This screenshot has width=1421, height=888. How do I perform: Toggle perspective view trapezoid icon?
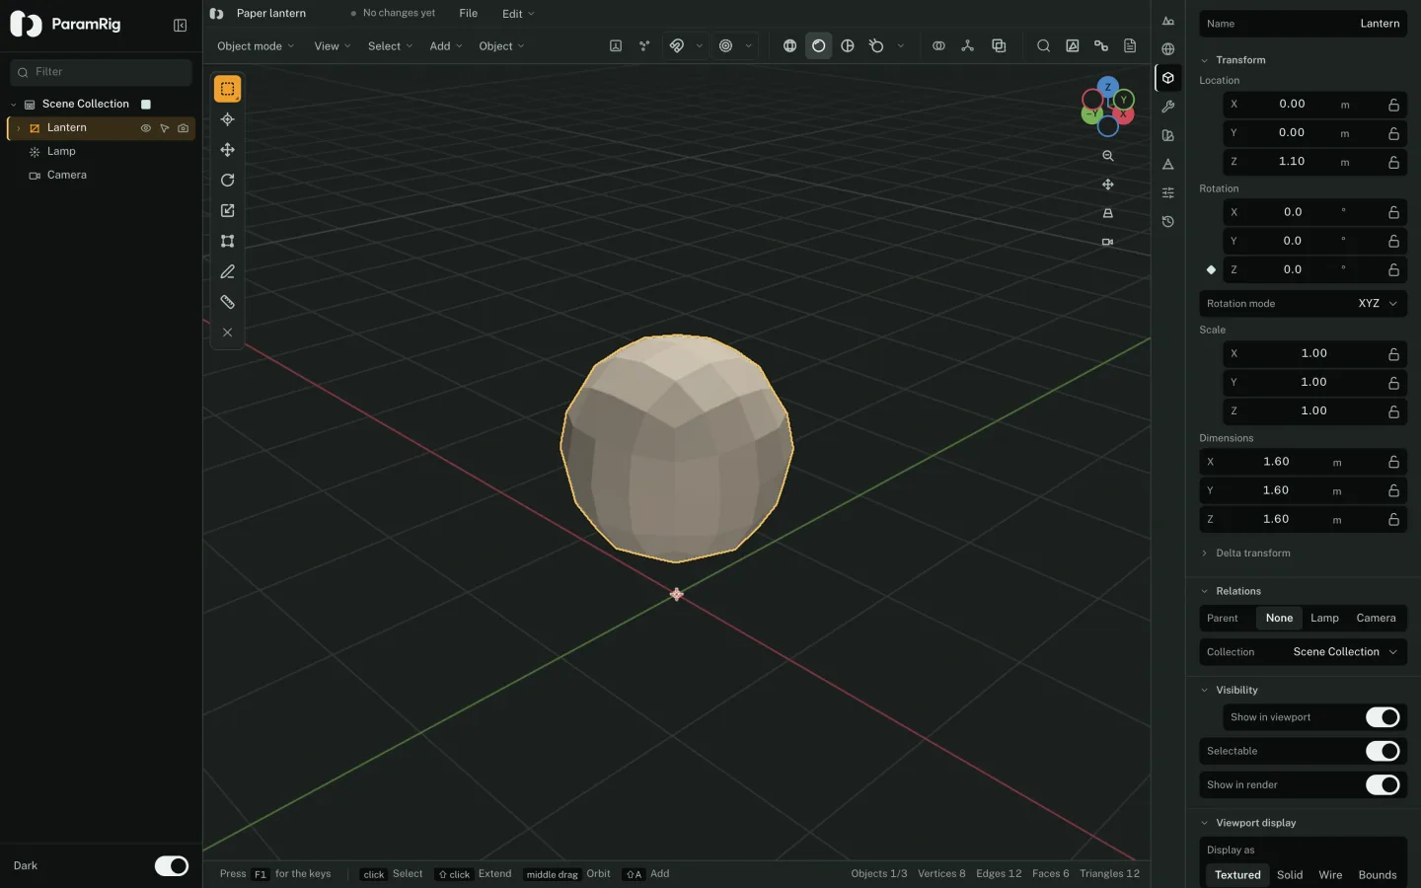pyautogui.click(x=1108, y=213)
